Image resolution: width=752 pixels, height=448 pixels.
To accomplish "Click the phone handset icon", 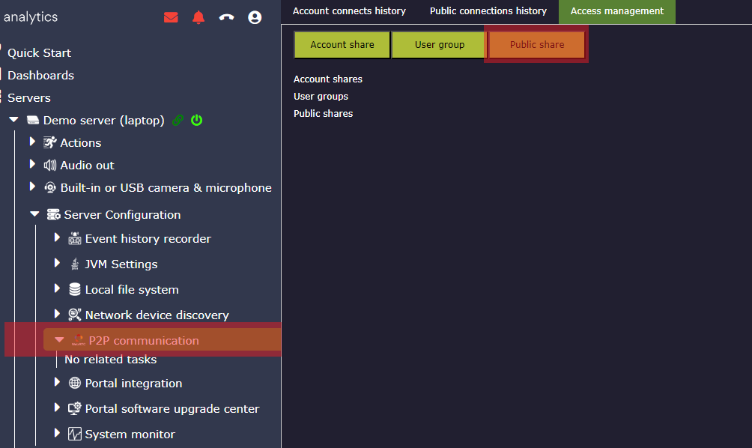I will [x=226, y=17].
